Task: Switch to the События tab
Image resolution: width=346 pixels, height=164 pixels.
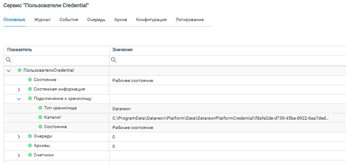Action: (x=68, y=20)
